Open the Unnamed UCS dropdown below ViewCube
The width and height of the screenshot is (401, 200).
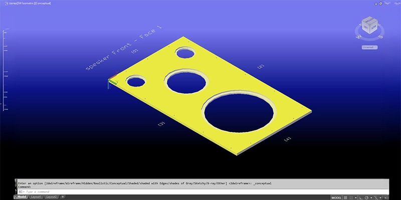[370, 47]
